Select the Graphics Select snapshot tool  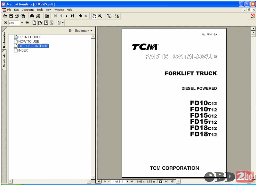[x=117, y=16]
